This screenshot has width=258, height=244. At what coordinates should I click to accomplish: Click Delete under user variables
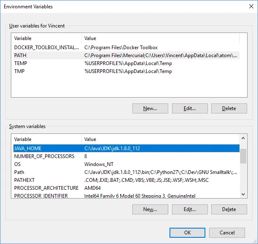point(229,108)
